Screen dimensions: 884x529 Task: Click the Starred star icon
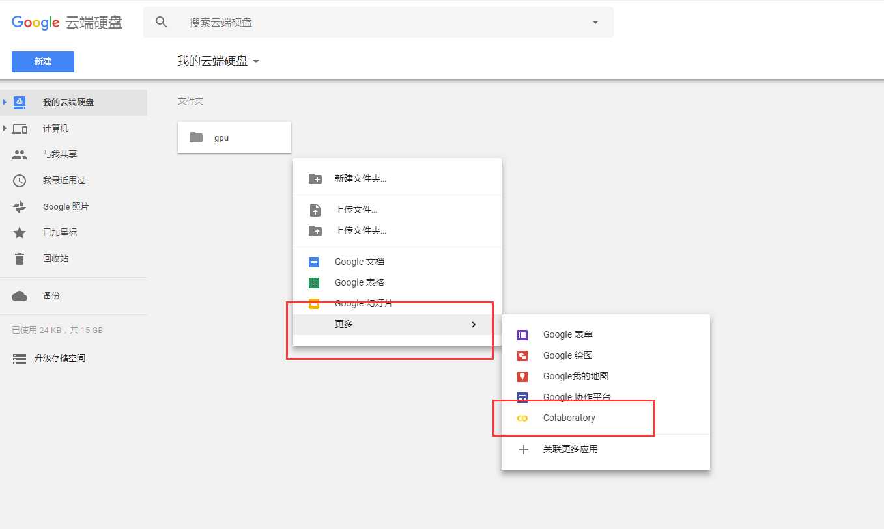20,232
